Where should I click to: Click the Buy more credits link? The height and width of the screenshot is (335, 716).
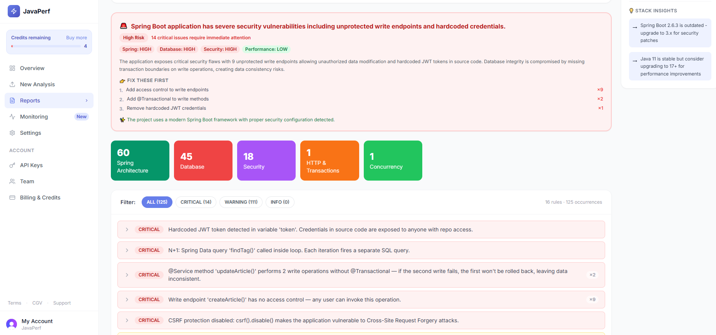point(76,38)
